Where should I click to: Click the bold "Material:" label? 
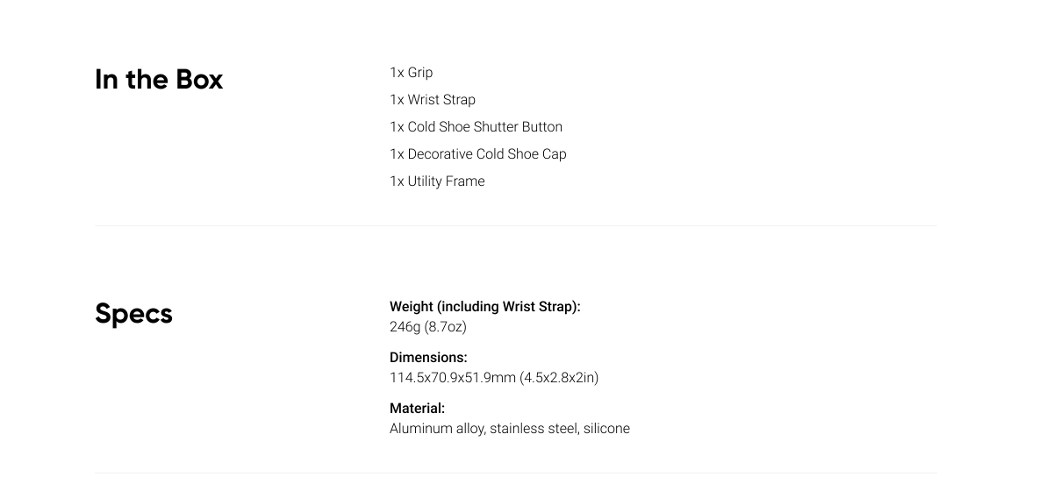[417, 409]
